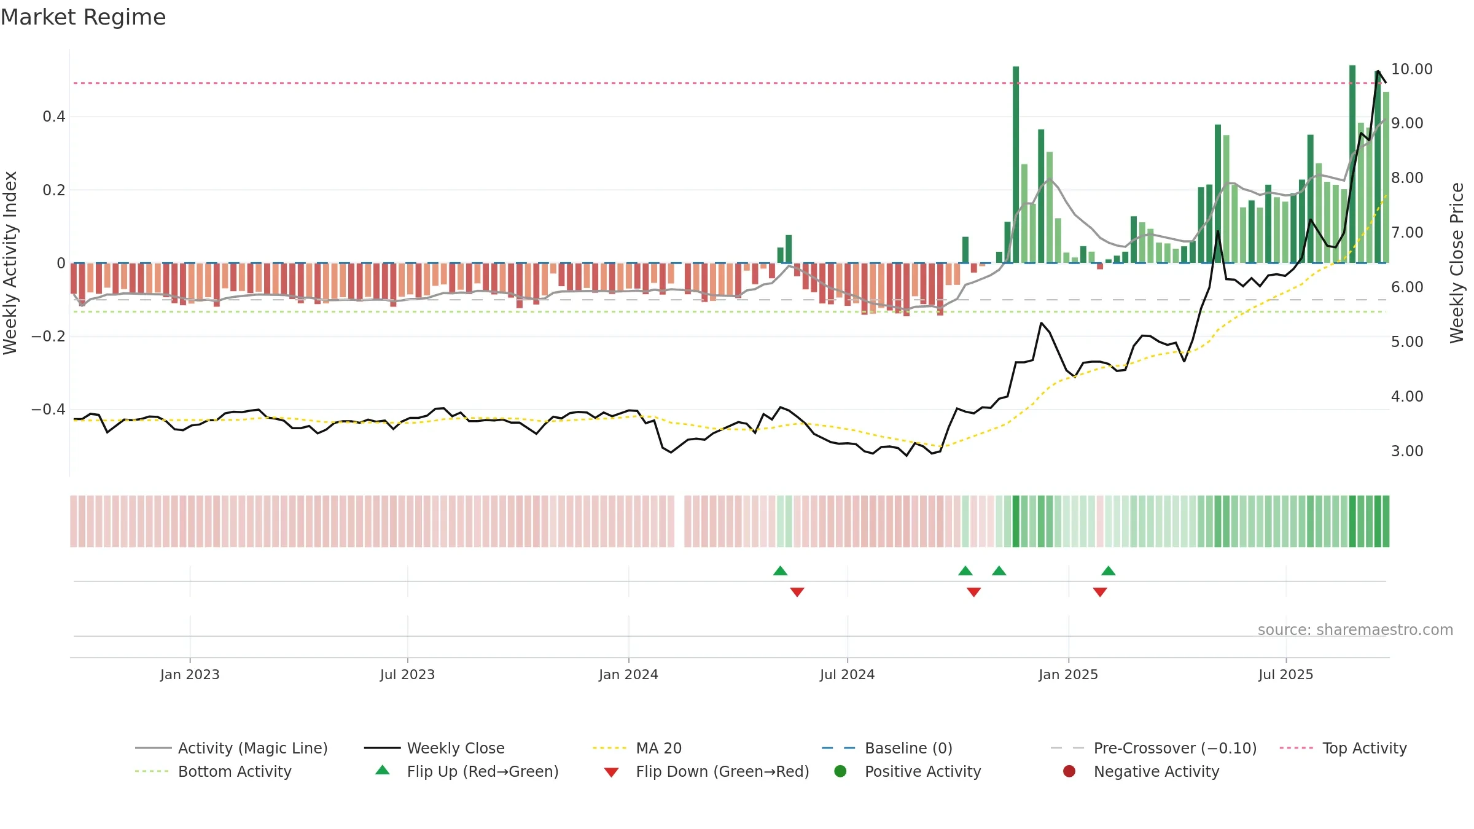This screenshot has height=829, width=1474.
Task: Click the Market Regime chart title
Action: pos(83,17)
